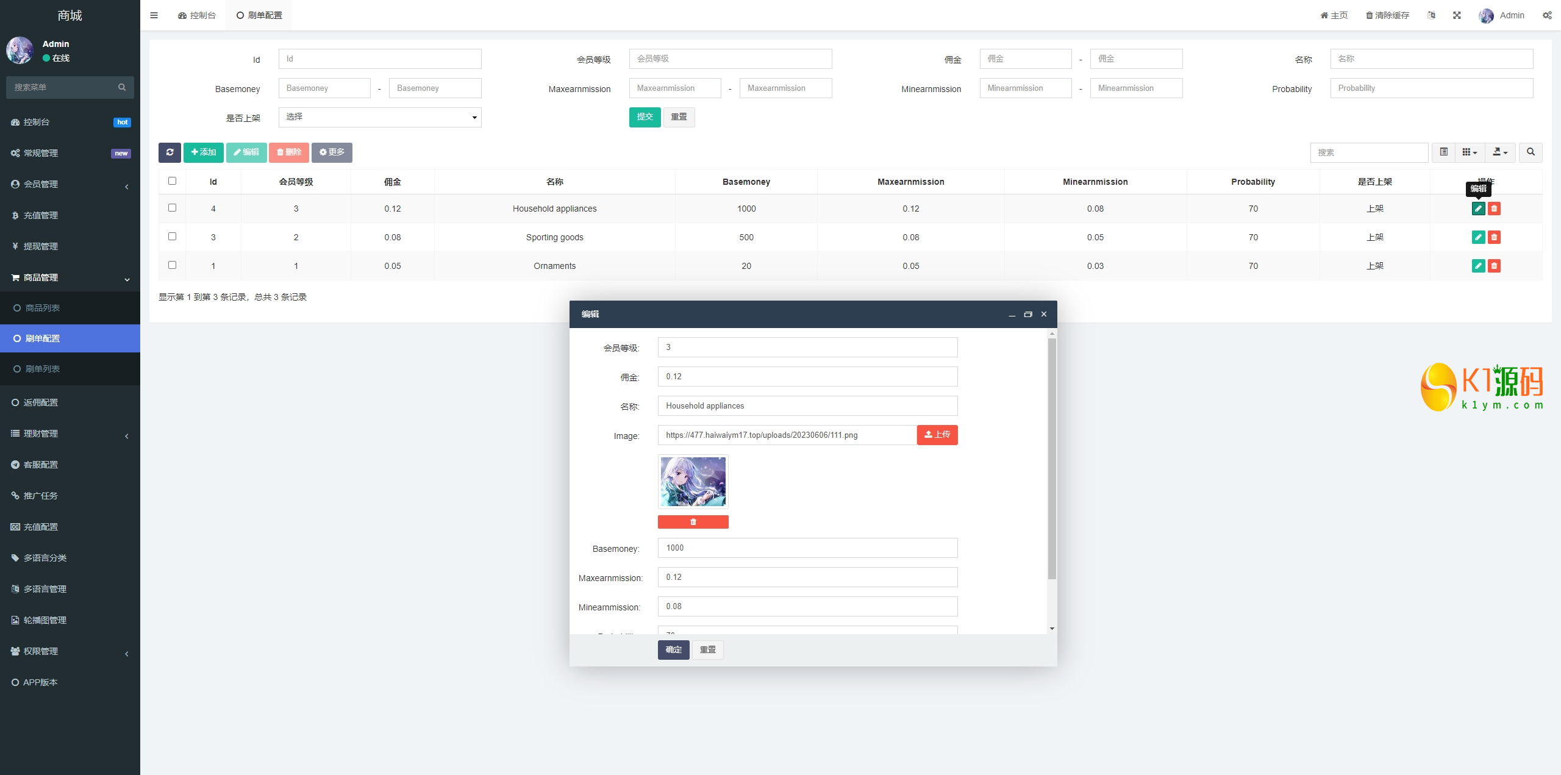Switch to the 控制台 tab
The width and height of the screenshot is (1561, 775).
pos(197,15)
